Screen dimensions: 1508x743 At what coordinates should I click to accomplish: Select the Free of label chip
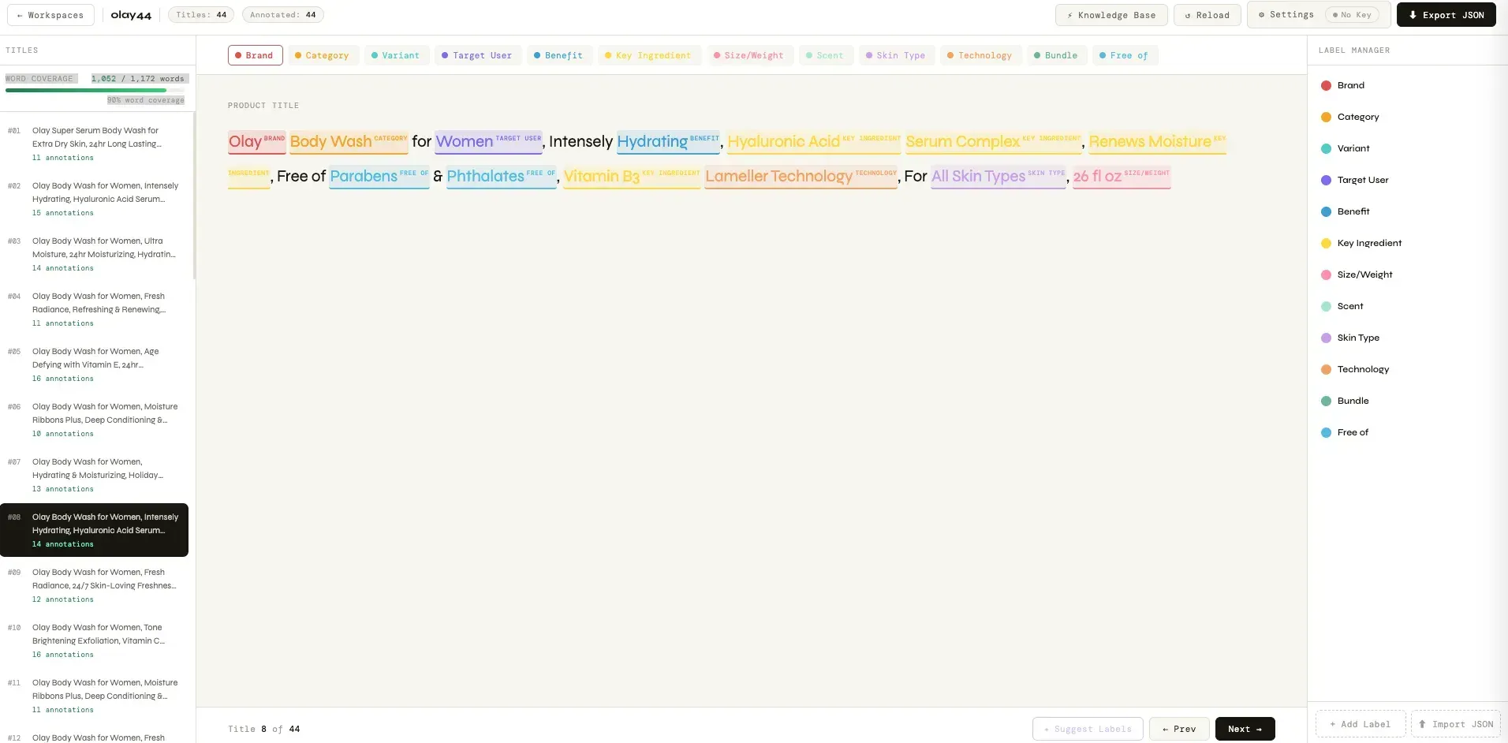tap(1125, 55)
